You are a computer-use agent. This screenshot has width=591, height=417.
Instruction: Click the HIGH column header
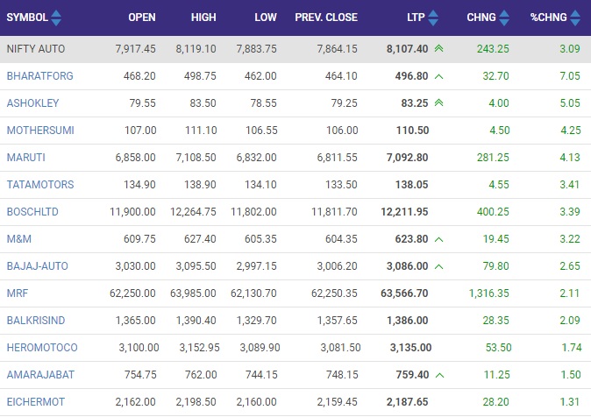[203, 18]
